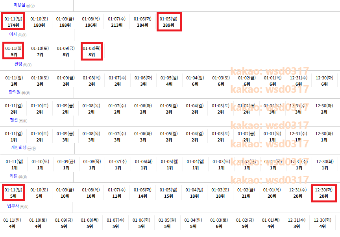Click the 'p' icon beside 썬팅
The width and height of the screenshot is (340, 237).
pos(29,65)
